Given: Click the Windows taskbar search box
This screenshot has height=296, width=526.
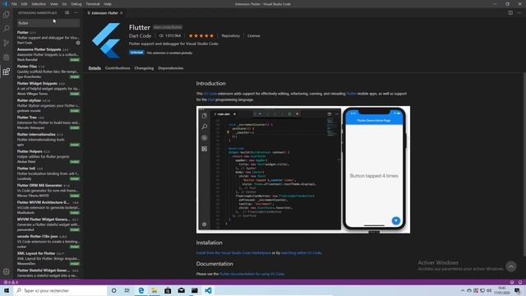Looking at the screenshot, I should click(60, 290).
